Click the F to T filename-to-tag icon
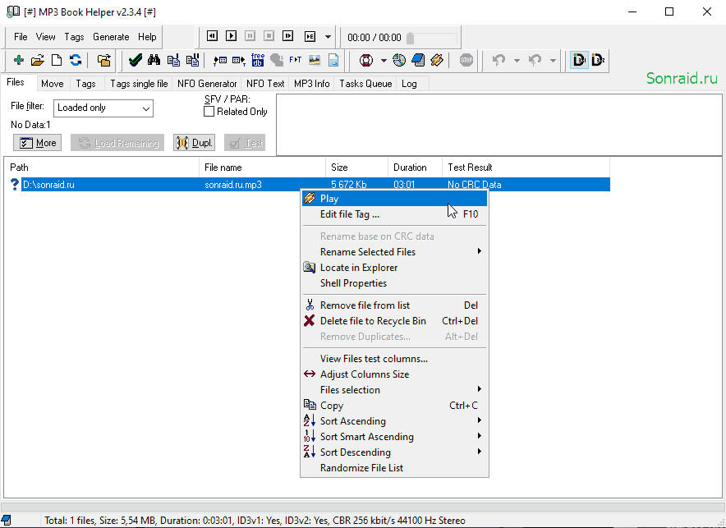Image resolution: width=726 pixels, height=528 pixels. (x=295, y=60)
